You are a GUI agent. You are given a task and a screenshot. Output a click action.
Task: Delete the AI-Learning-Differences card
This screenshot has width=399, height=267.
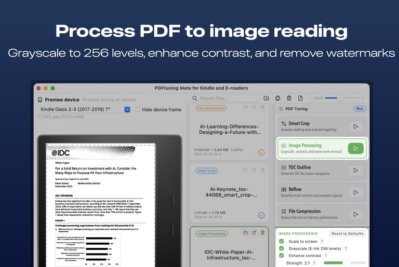pos(262,107)
